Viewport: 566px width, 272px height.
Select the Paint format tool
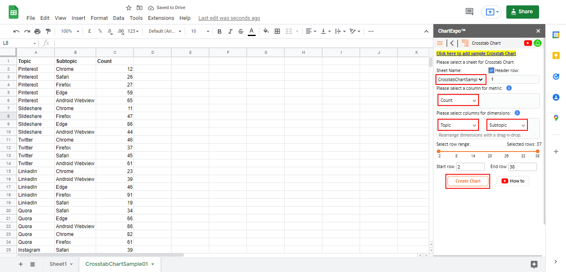[x=48, y=31]
